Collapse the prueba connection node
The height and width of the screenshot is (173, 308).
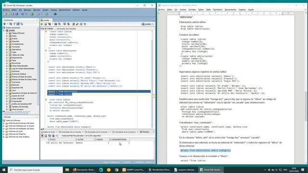pyautogui.click(x=4, y=31)
